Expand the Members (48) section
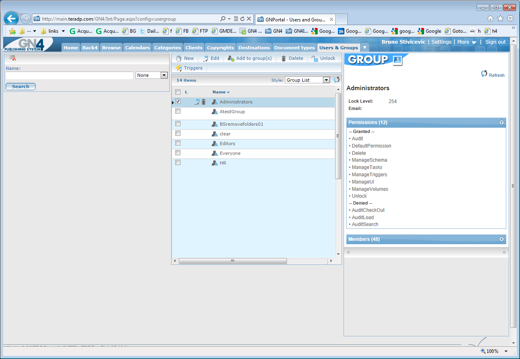520x359 pixels. [502, 239]
